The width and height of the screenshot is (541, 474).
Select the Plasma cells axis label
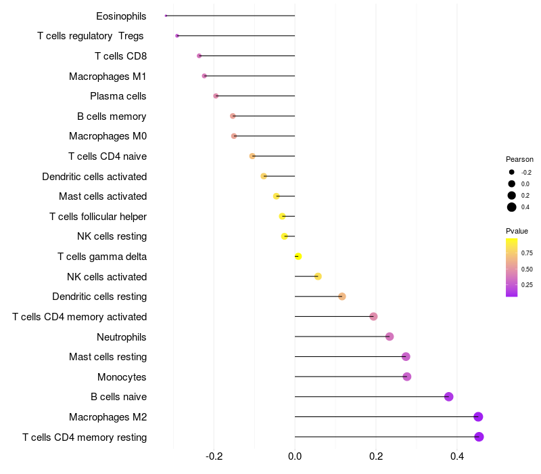pyautogui.click(x=118, y=96)
